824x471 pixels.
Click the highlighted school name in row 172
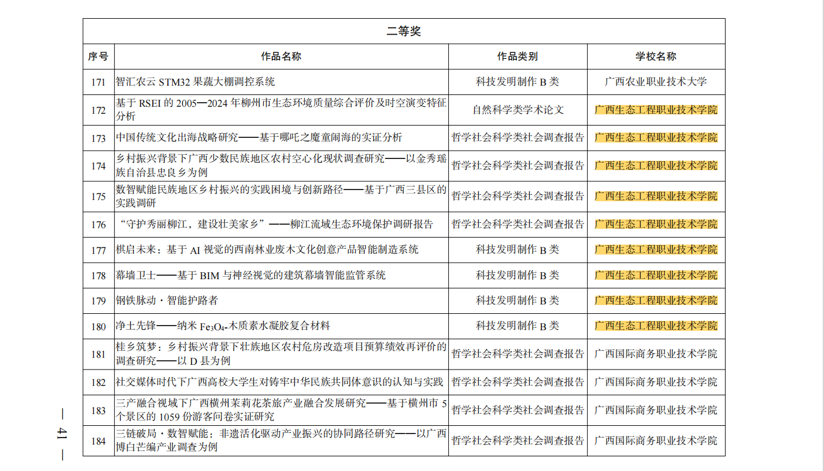[x=656, y=110]
